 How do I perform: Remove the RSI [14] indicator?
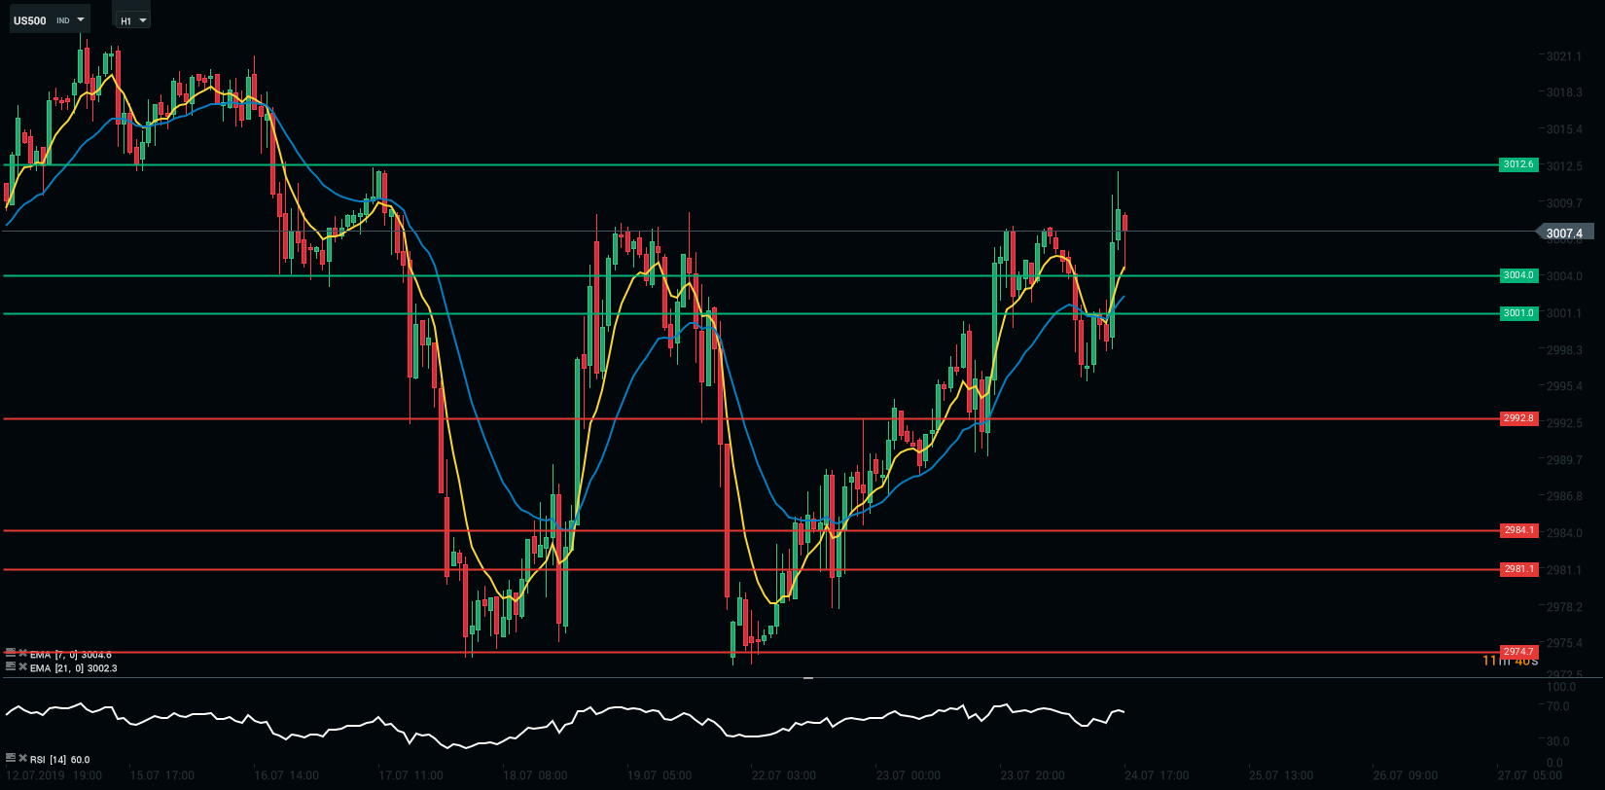22,757
